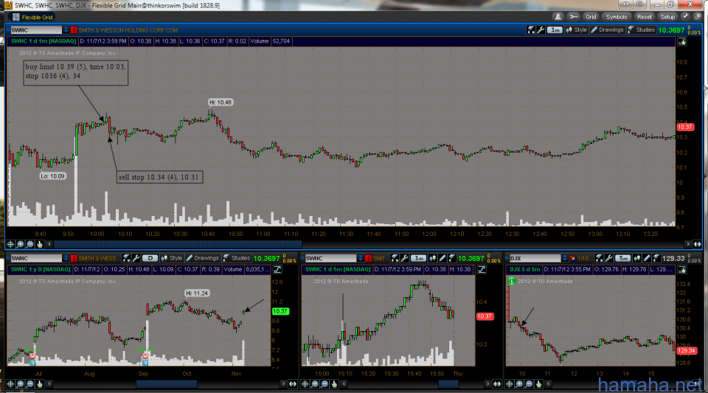Toggle the main chart's expand-time-axis arrows

(698, 244)
